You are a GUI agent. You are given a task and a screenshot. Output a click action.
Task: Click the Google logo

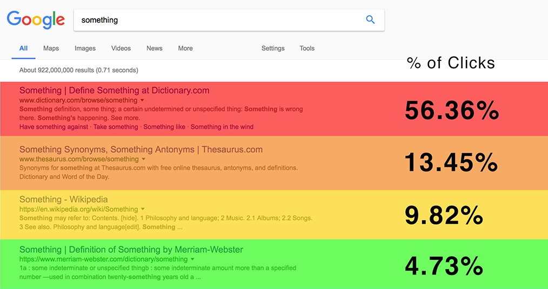(x=36, y=20)
